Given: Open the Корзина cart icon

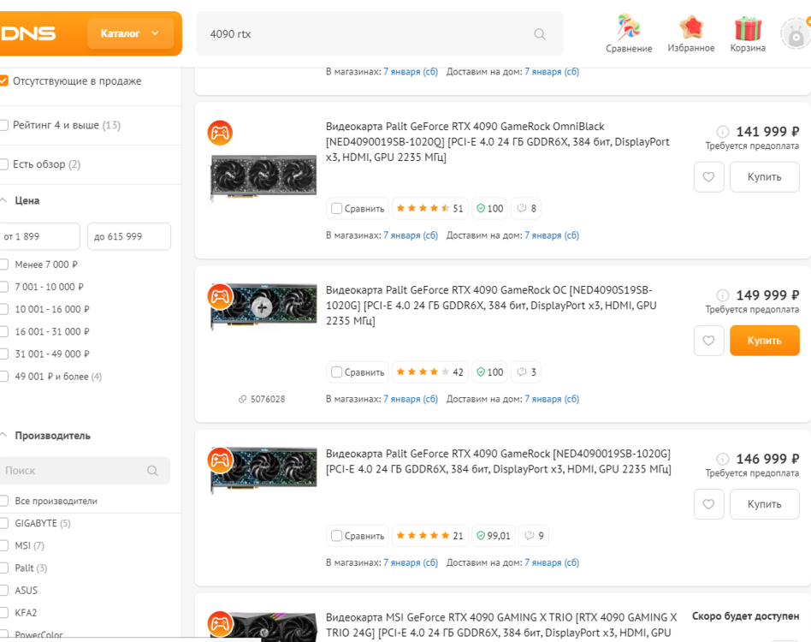Looking at the screenshot, I should tap(748, 34).
